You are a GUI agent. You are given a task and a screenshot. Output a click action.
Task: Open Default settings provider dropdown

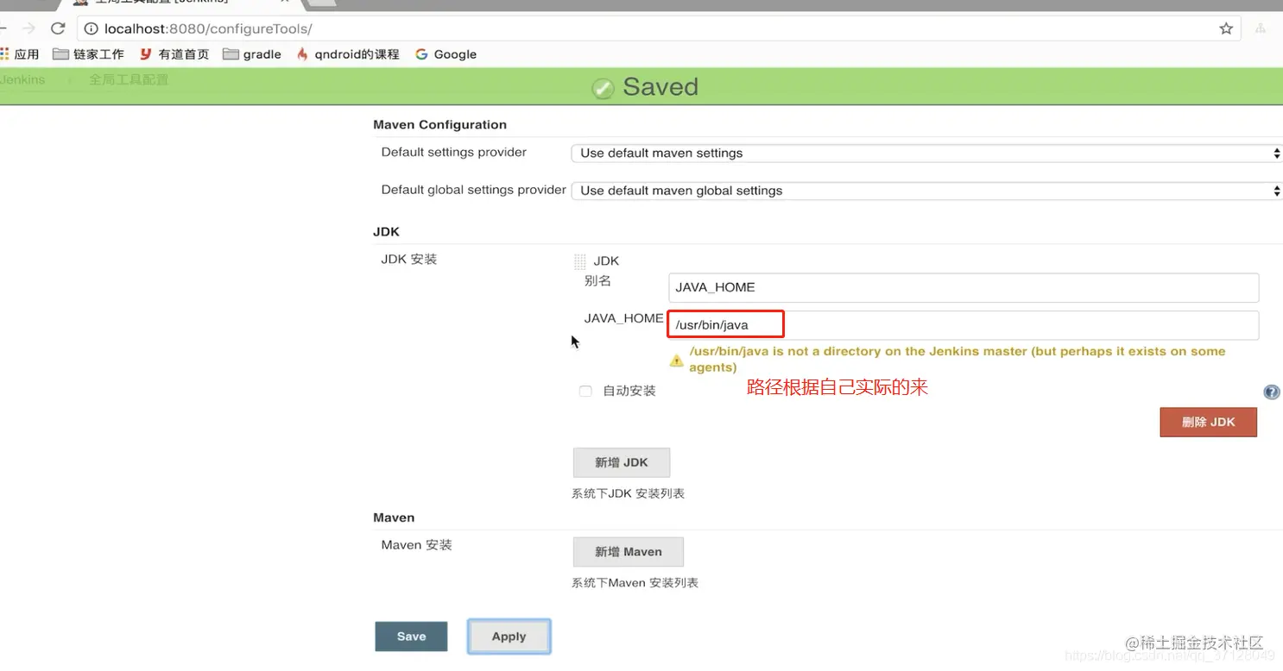click(926, 153)
